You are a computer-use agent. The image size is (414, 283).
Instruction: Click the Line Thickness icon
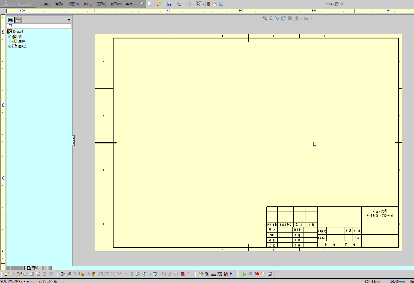[213, 274]
